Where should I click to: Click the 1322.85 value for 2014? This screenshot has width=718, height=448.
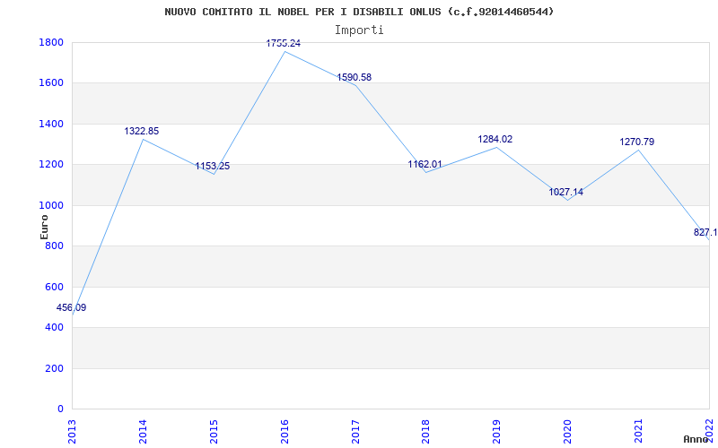[x=142, y=131]
